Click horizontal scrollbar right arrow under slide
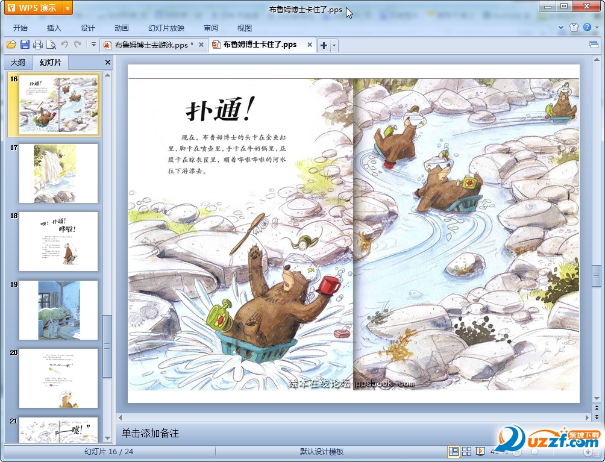Viewport: 605px width, 462px height. (588, 417)
